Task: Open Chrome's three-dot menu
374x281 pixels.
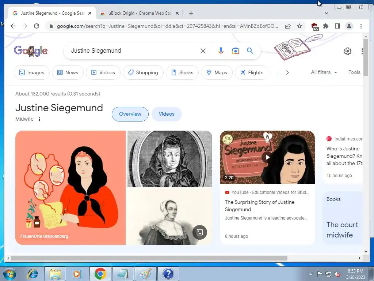Action: (361, 26)
